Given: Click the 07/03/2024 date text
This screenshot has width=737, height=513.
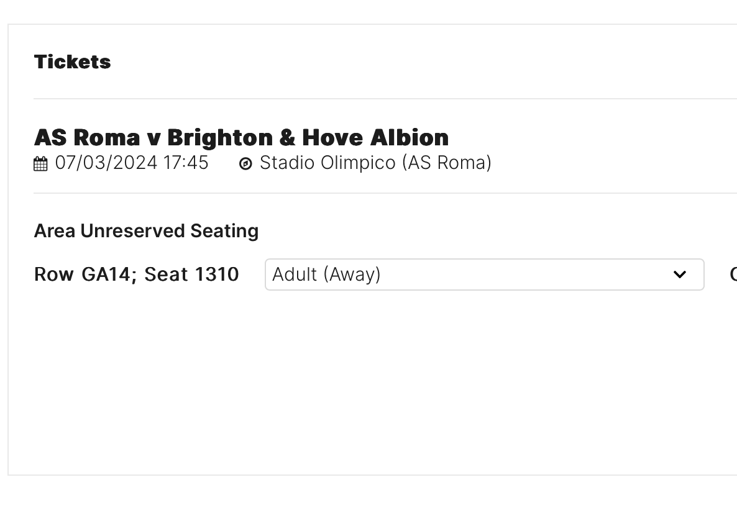Looking at the screenshot, I should coord(106,163).
